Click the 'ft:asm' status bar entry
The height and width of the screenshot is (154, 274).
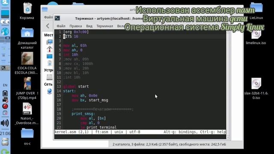click(x=102, y=132)
